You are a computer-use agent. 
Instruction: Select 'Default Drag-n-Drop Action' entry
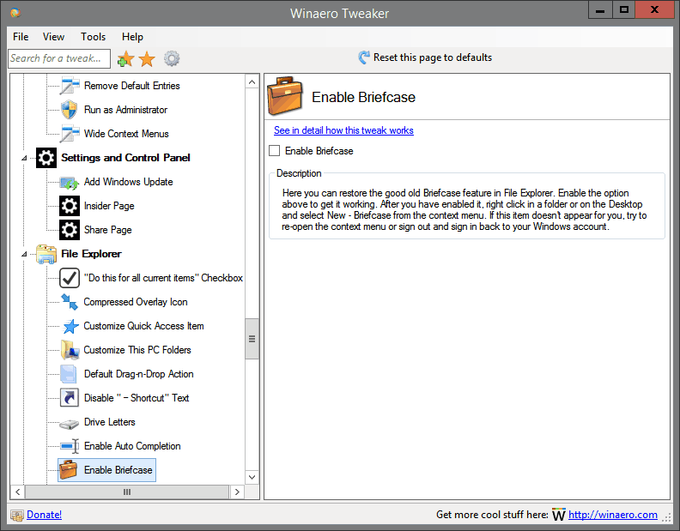[x=139, y=374]
